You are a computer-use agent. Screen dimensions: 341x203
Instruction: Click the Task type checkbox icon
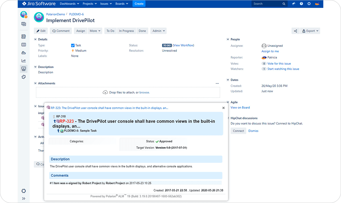pyautogui.click(x=73, y=45)
